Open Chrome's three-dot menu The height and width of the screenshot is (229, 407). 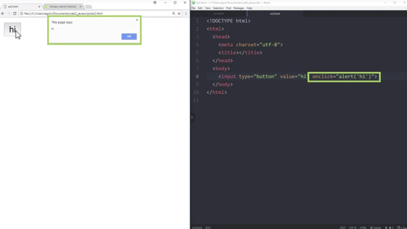[x=186, y=13]
